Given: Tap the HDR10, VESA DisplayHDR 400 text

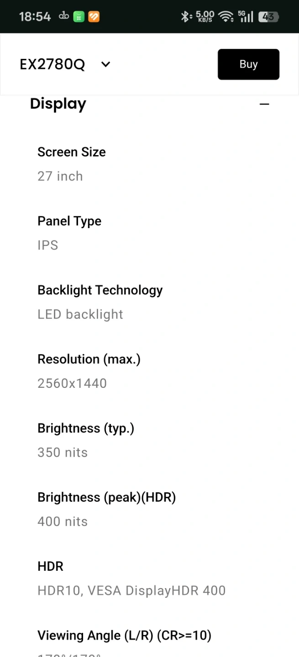Looking at the screenshot, I should pyautogui.click(x=131, y=590).
